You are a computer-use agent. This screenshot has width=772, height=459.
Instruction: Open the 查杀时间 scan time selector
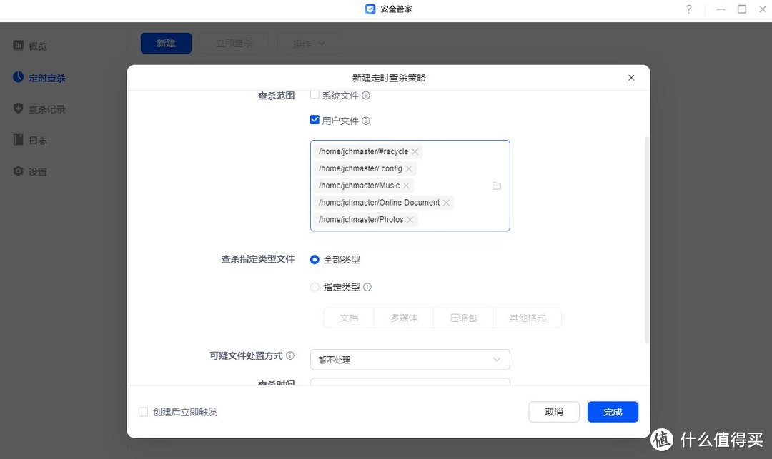coord(410,385)
